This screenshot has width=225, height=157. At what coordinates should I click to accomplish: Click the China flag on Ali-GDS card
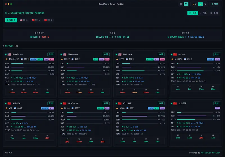click(x=120, y=103)
